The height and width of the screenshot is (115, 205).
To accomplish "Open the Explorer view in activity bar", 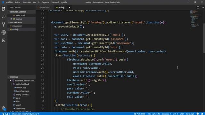I will [4, 9].
